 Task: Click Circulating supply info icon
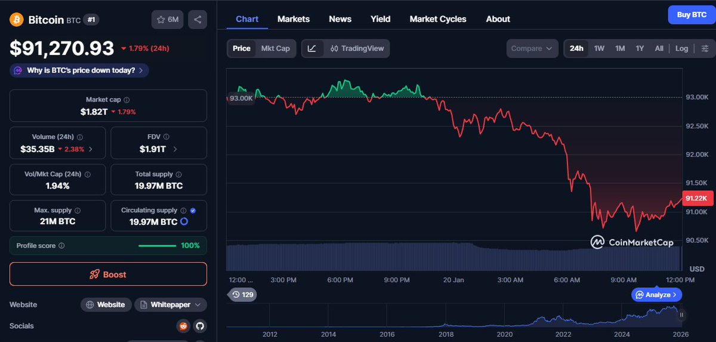point(184,211)
